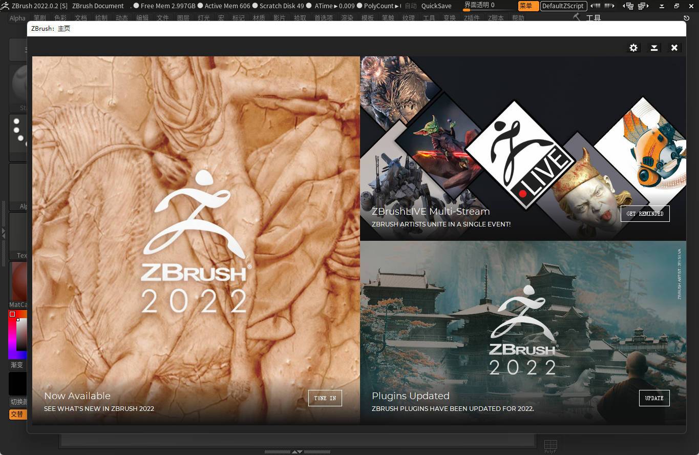699x455 pixels.
Task: Open the Texture selector on left shelf
Action: [18, 236]
